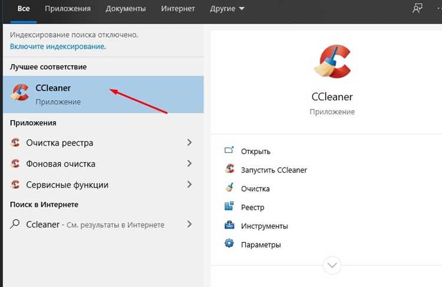This screenshot has width=442, height=287.
Task: Click the Индексирование поиска отключено notice
Action: coord(74,35)
